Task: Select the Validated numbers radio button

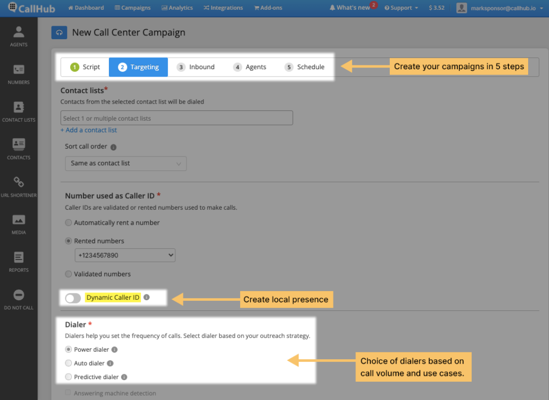Action: [x=69, y=274]
